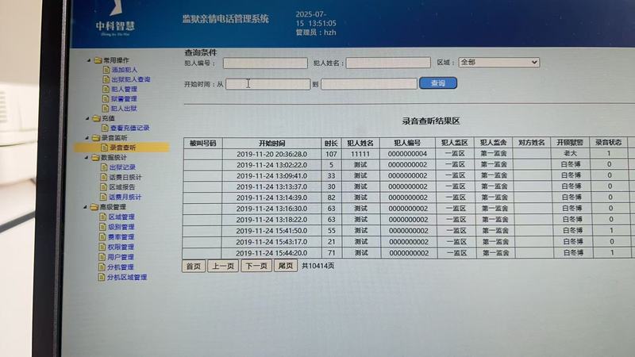Click the page icon beside 狱警管理
The image size is (635, 357).
point(106,98)
